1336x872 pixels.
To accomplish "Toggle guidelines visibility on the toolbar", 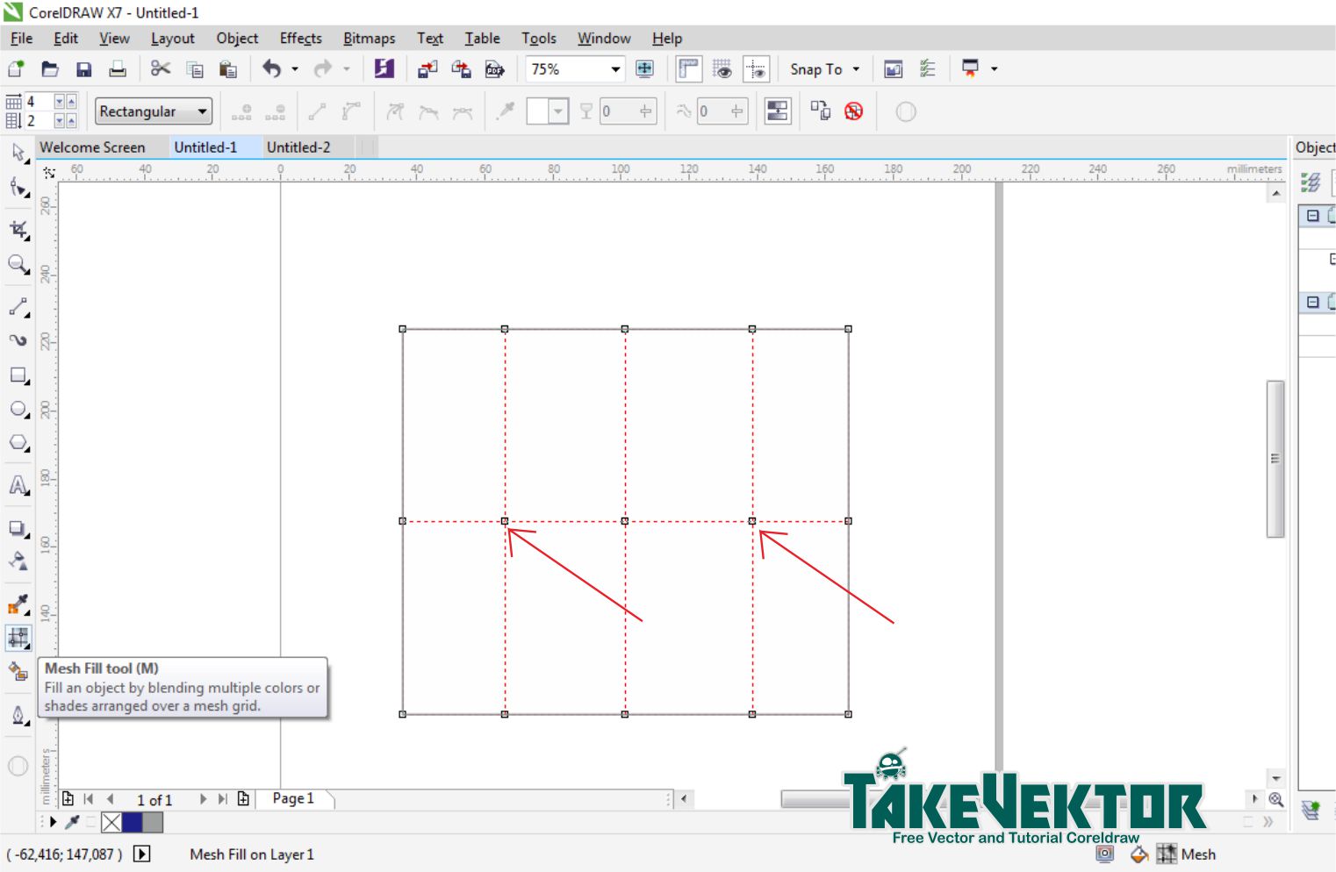I will pos(756,68).
